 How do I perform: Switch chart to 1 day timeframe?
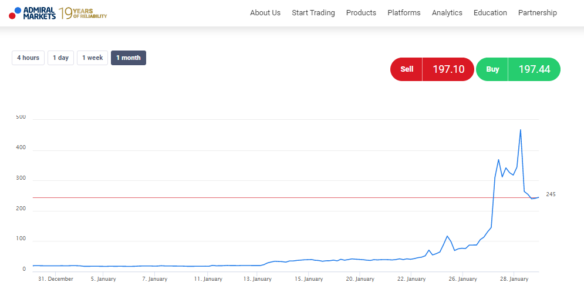tap(60, 58)
